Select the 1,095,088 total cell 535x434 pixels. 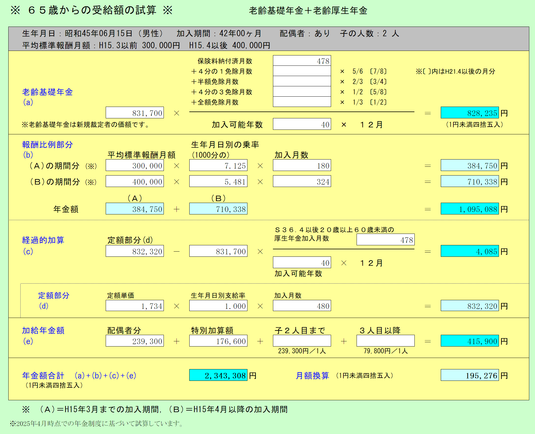470,209
